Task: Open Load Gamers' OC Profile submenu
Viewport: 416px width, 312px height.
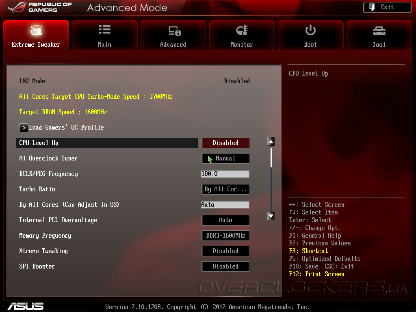Action: click(62, 128)
